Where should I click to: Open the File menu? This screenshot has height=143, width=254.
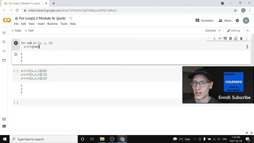[x=16, y=24]
